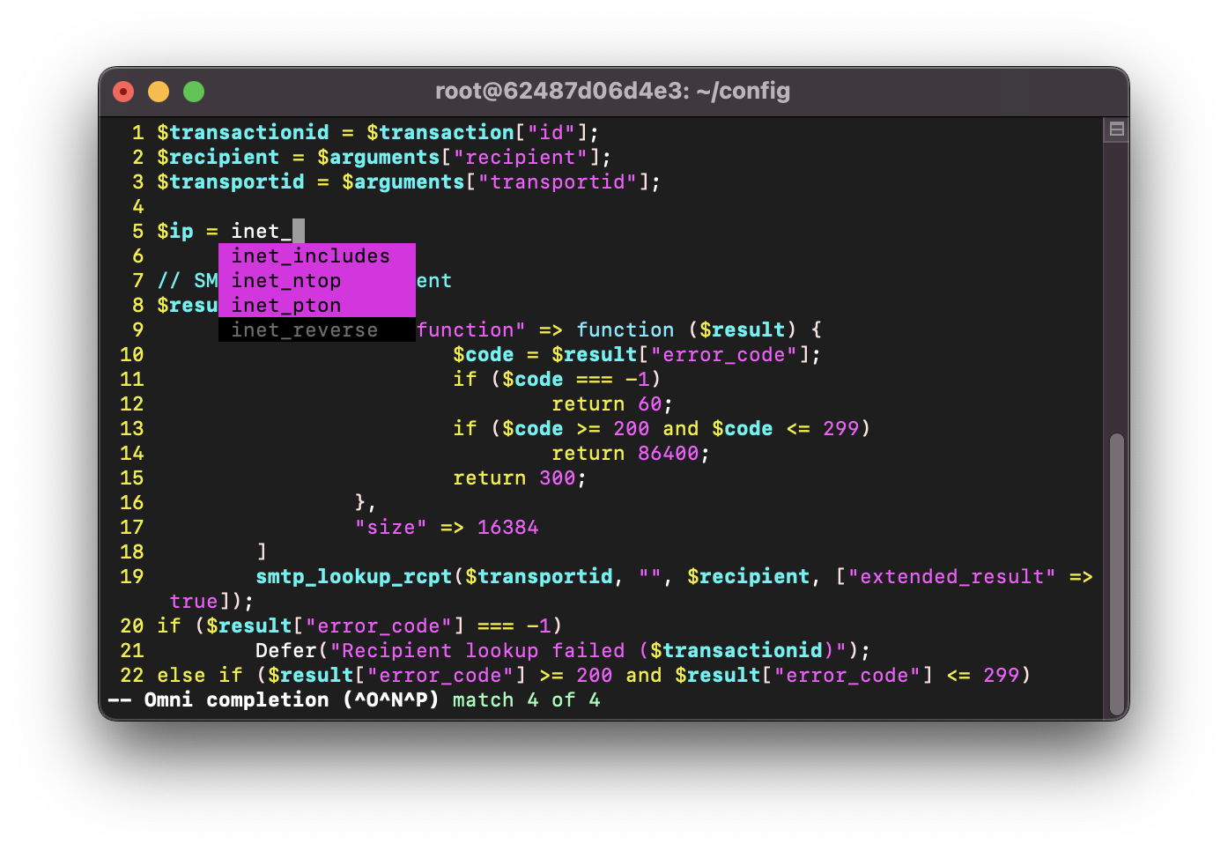This screenshot has height=851, width=1228.
Task: Click smtp_lookup_rcpt function name on line 19
Action: [x=354, y=576]
